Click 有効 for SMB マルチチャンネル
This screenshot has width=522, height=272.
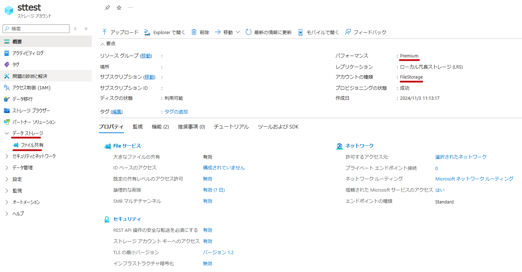(x=208, y=201)
